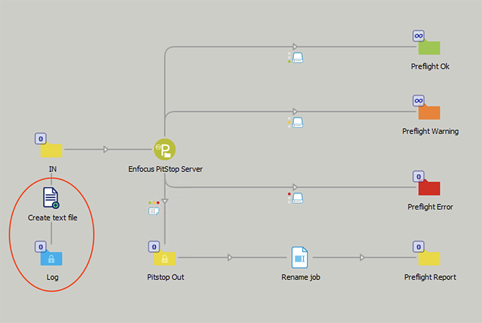The height and width of the screenshot is (323, 482).
Task: Select arrow between Pitstop Out and Rename job
Action: coord(230,258)
